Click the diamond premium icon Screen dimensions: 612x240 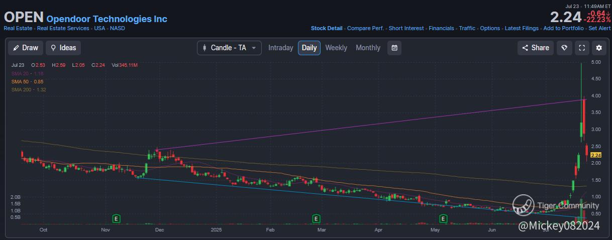tap(564, 48)
